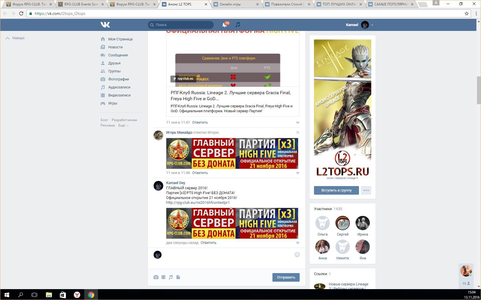Open Видеозаписи in the sidebar

[x=119, y=95]
